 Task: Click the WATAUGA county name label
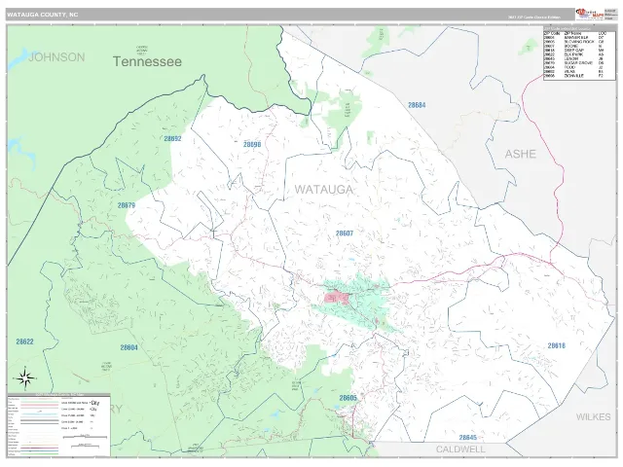324,190
